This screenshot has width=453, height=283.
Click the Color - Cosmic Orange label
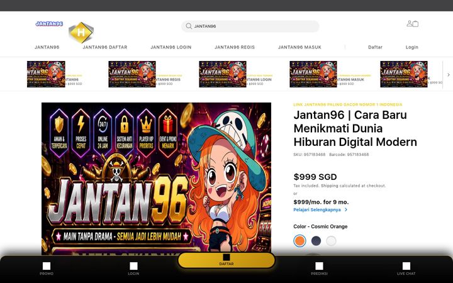tap(320, 226)
